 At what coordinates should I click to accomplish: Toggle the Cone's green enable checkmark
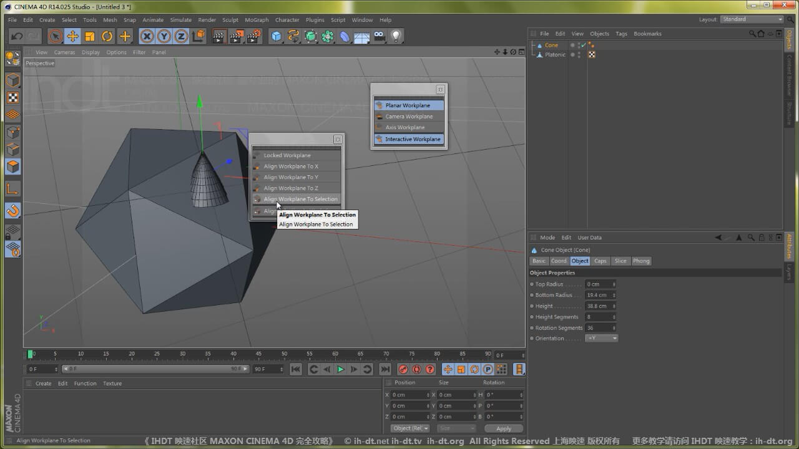584,45
